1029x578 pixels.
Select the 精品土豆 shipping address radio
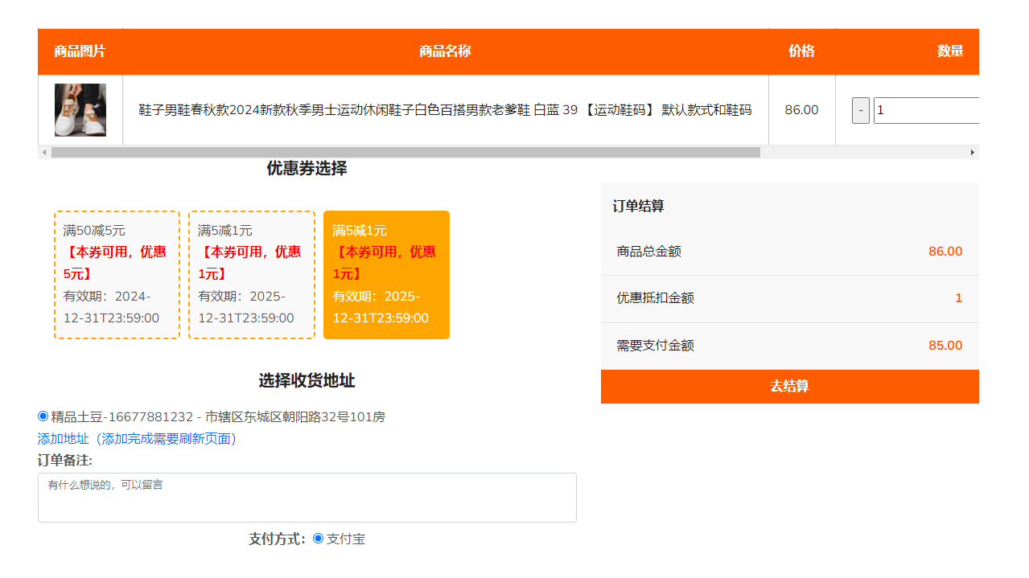43,416
